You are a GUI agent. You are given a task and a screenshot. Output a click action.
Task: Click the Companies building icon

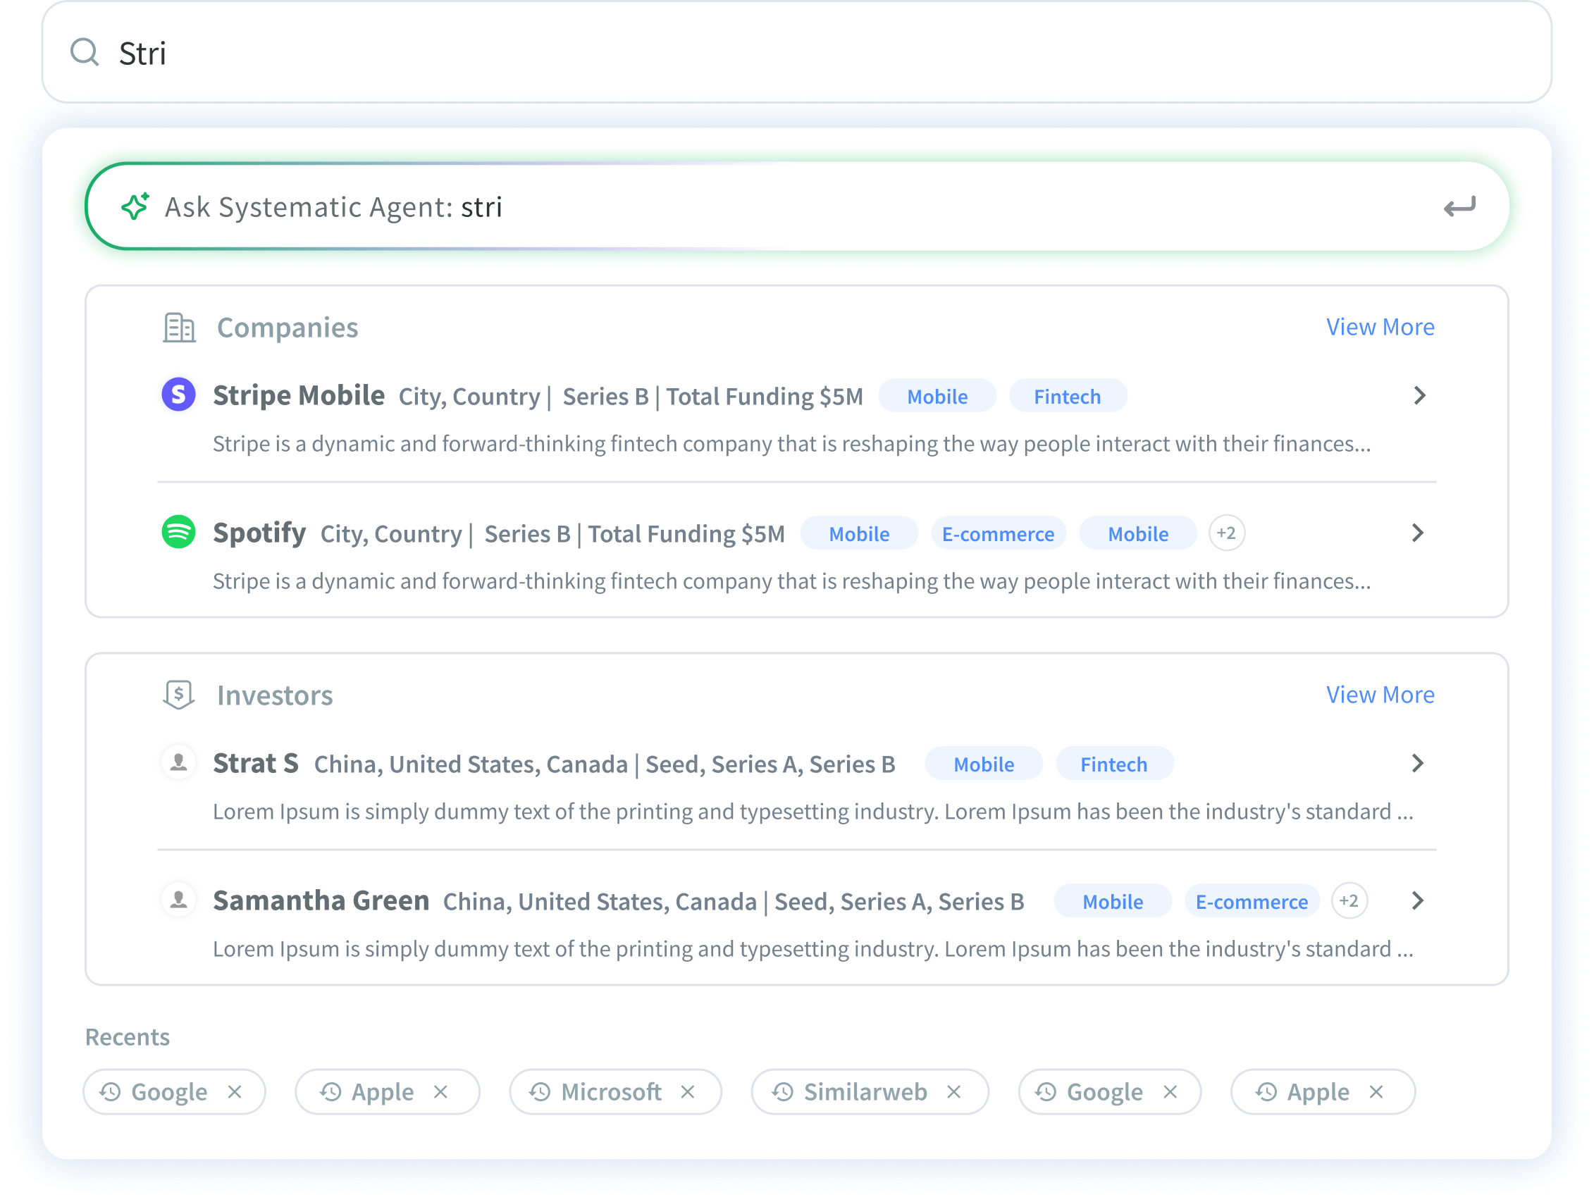pyautogui.click(x=179, y=328)
